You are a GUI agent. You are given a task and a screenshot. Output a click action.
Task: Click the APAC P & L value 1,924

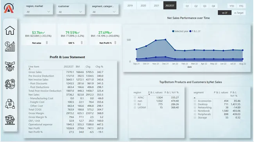(159, 98)
